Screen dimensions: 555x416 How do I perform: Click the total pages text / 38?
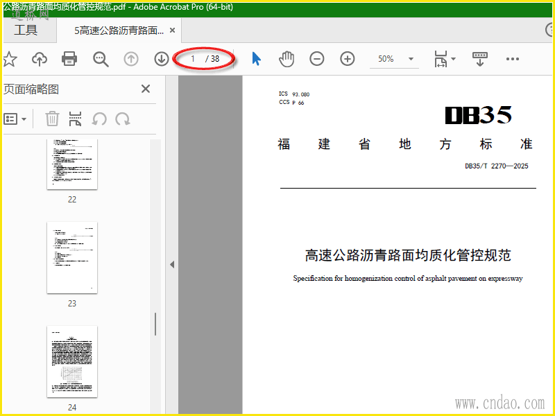click(212, 59)
